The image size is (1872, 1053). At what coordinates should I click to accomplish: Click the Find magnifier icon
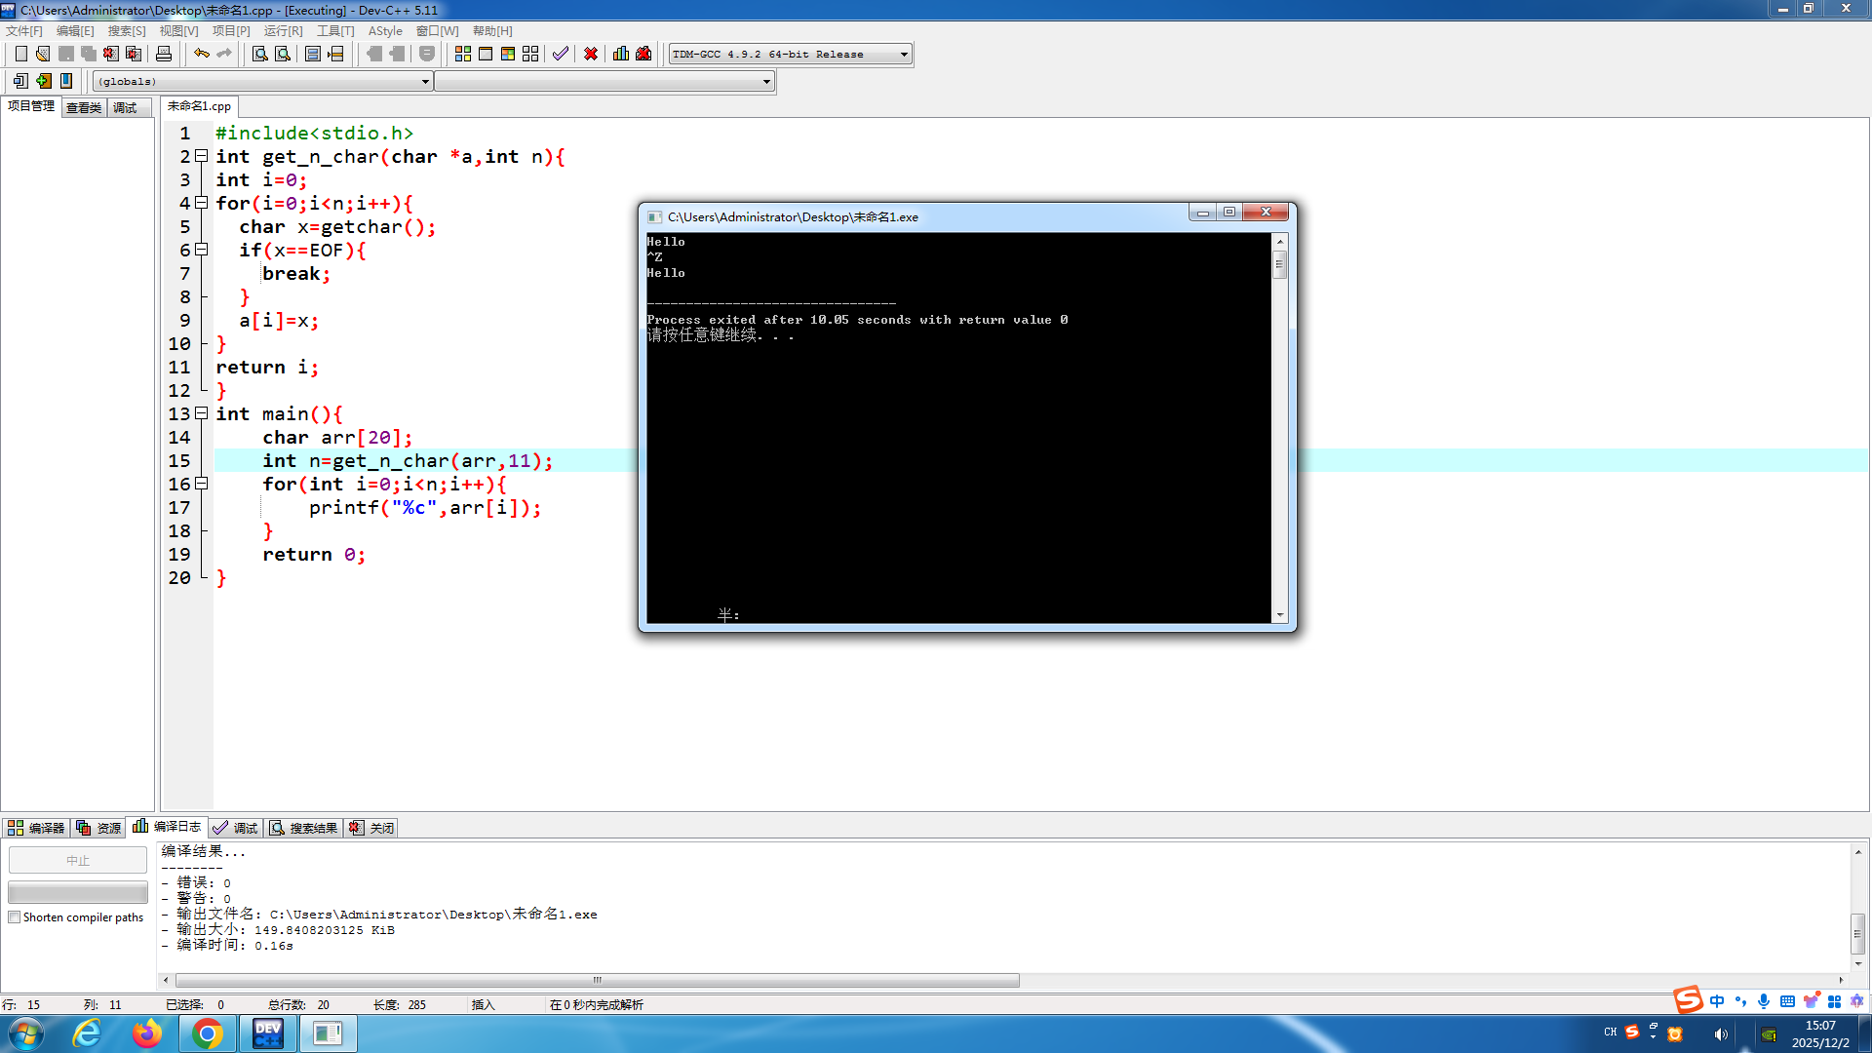coord(259,54)
